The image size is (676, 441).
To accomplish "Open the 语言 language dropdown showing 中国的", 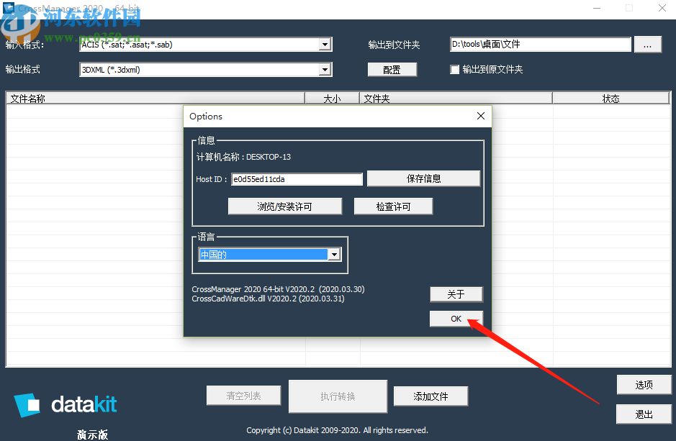I will point(334,254).
